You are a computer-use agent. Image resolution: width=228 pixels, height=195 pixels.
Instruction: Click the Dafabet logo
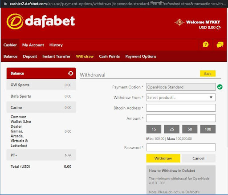tap(41, 21)
